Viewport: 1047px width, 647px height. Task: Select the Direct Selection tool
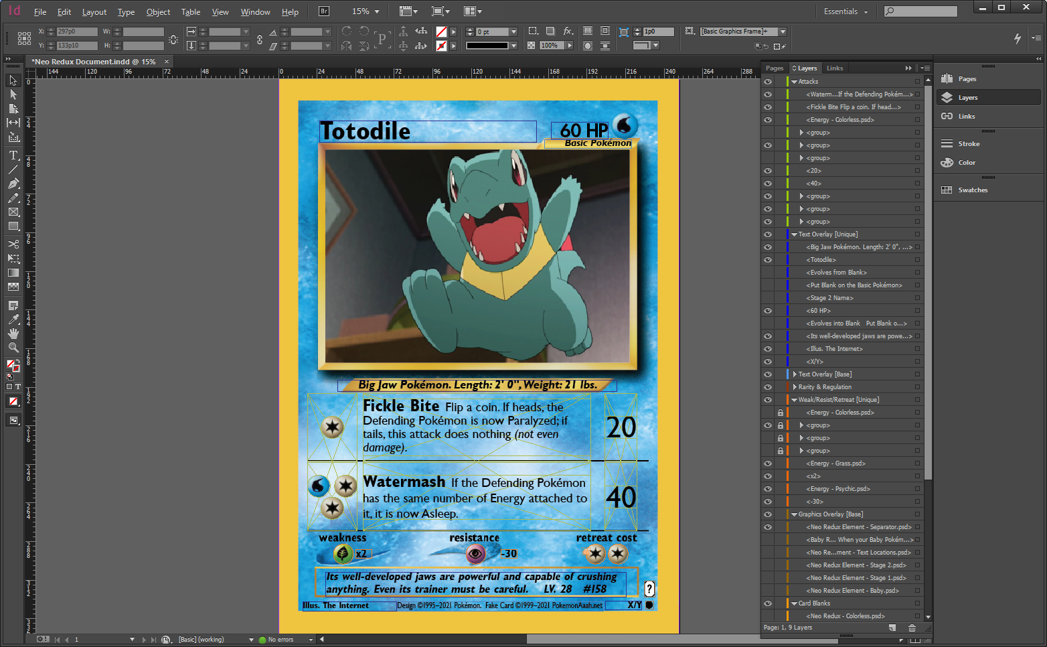pos(13,94)
